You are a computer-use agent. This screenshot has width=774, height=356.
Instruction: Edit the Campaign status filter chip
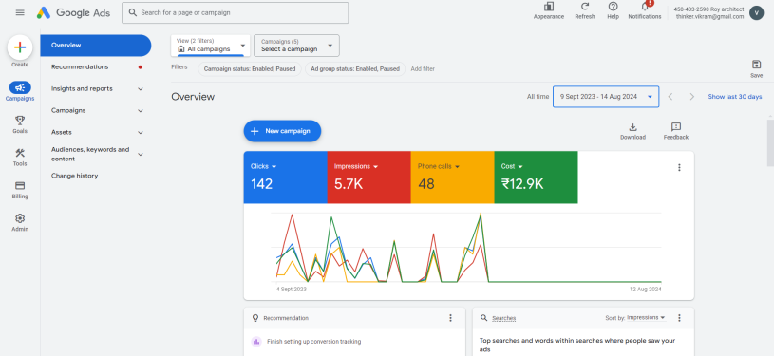pyautogui.click(x=250, y=69)
